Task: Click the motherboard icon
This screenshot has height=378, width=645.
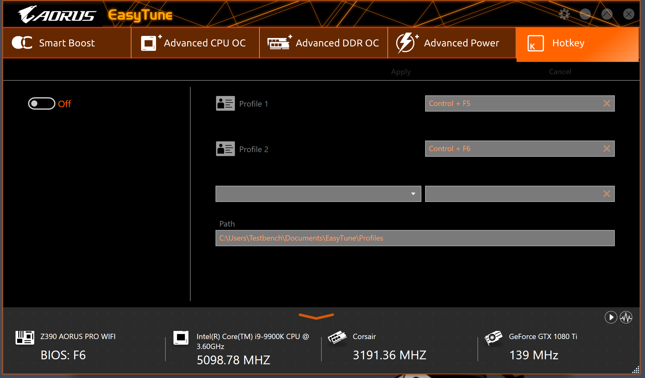Action: point(25,337)
